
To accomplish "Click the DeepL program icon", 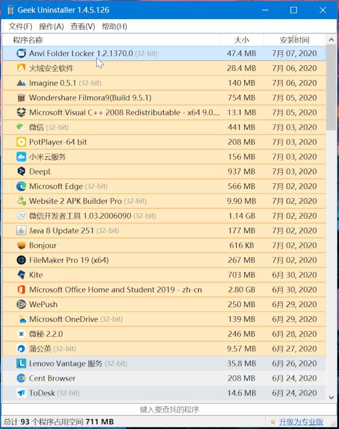I will [x=21, y=171].
